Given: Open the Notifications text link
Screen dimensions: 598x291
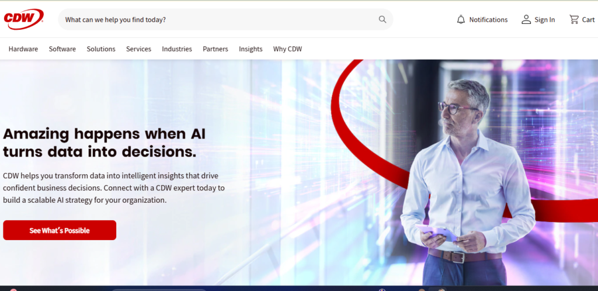Looking at the screenshot, I should tap(488, 20).
